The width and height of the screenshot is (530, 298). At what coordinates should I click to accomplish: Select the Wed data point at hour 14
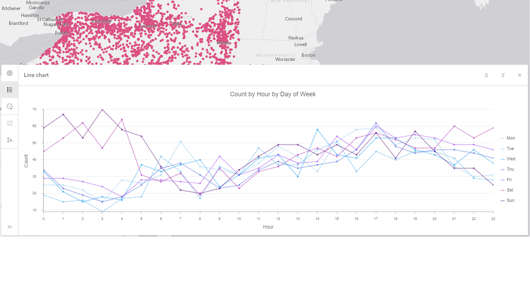coord(317,129)
